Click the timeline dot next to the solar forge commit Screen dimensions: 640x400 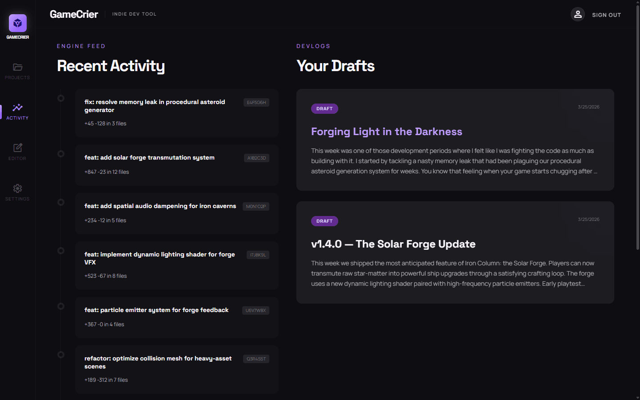click(61, 153)
